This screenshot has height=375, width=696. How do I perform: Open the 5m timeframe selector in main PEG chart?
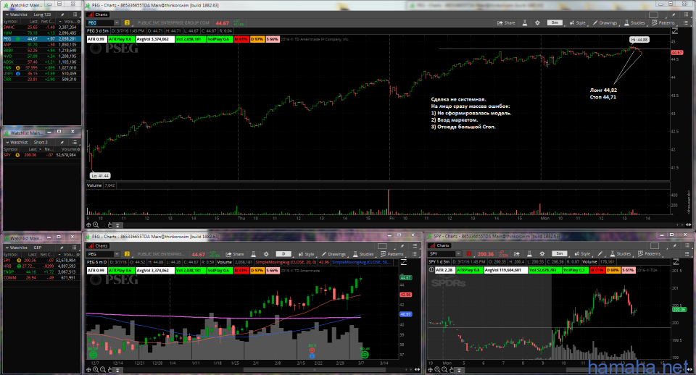[555, 22]
